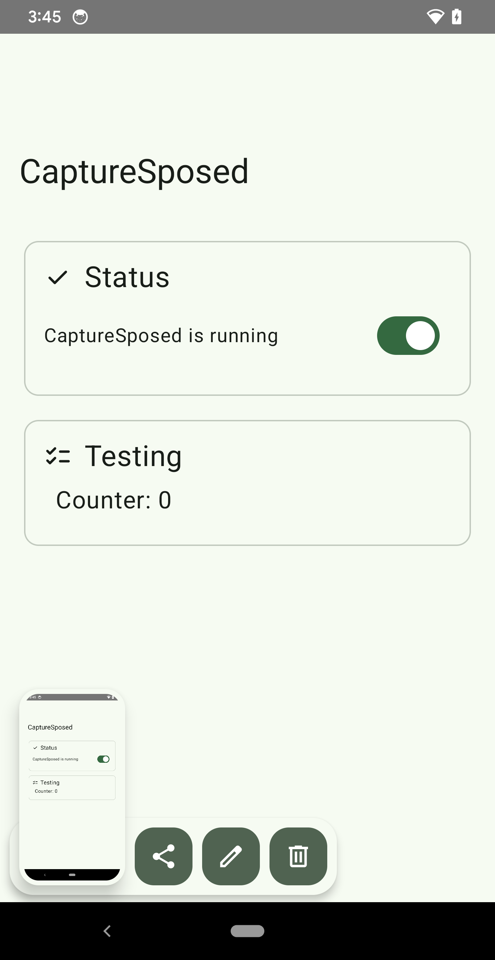Delete the screenshot with the trash icon
This screenshot has width=495, height=960.
click(298, 856)
